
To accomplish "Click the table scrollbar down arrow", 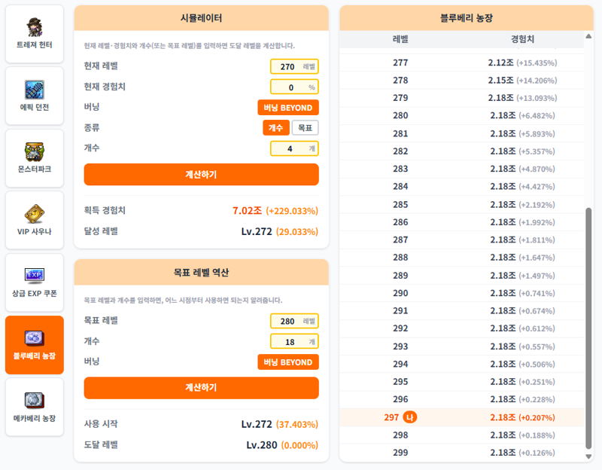I will 588,456.
